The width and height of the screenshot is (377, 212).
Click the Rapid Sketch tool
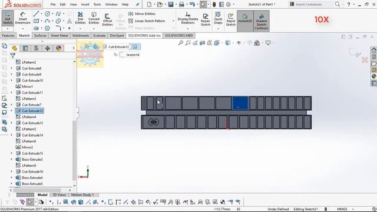[230, 19]
